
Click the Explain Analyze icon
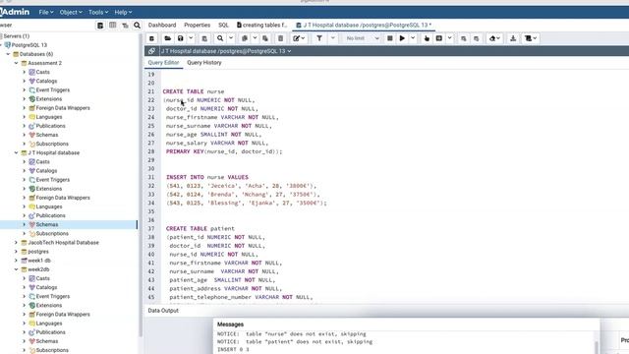[x=439, y=38]
